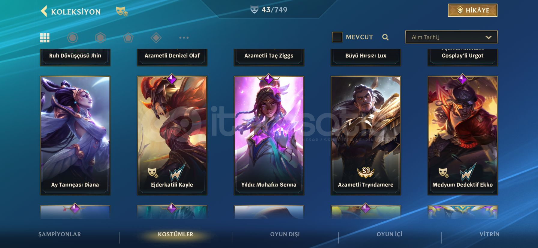Select the grid all-skins filter icon
This screenshot has height=248, width=538.
tap(45, 37)
